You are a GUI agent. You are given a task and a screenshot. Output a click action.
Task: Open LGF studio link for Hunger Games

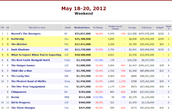coord(66,65)
